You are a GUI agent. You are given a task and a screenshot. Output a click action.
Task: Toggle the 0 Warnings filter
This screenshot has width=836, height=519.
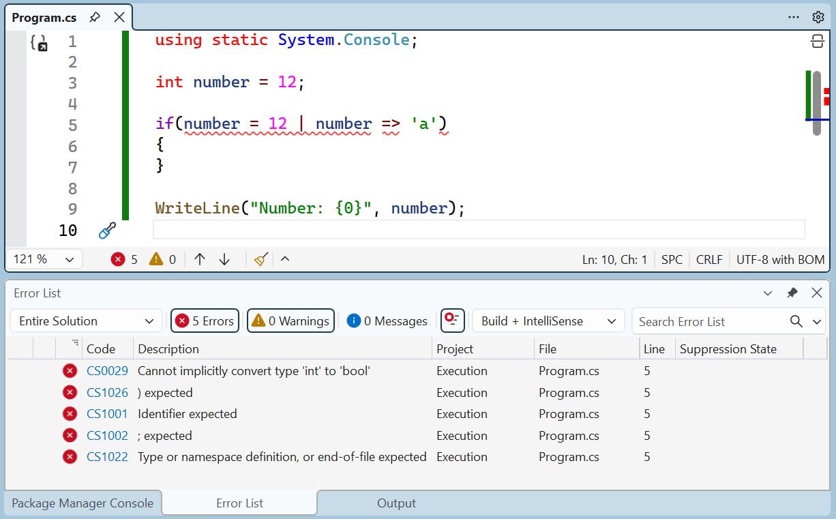pyautogui.click(x=290, y=321)
